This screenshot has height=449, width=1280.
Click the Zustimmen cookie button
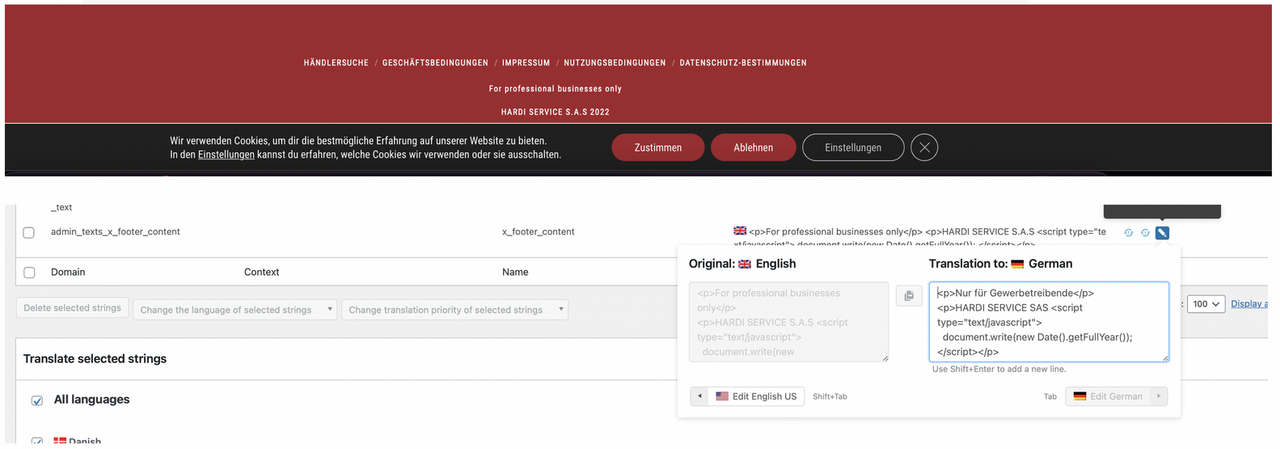pyautogui.click(x=658, y=147)
